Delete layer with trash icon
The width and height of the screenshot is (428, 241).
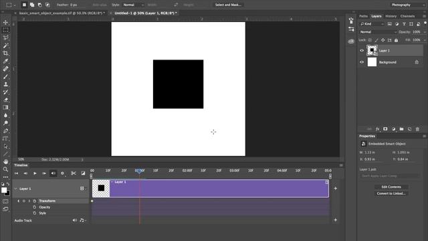pos(417,129)
